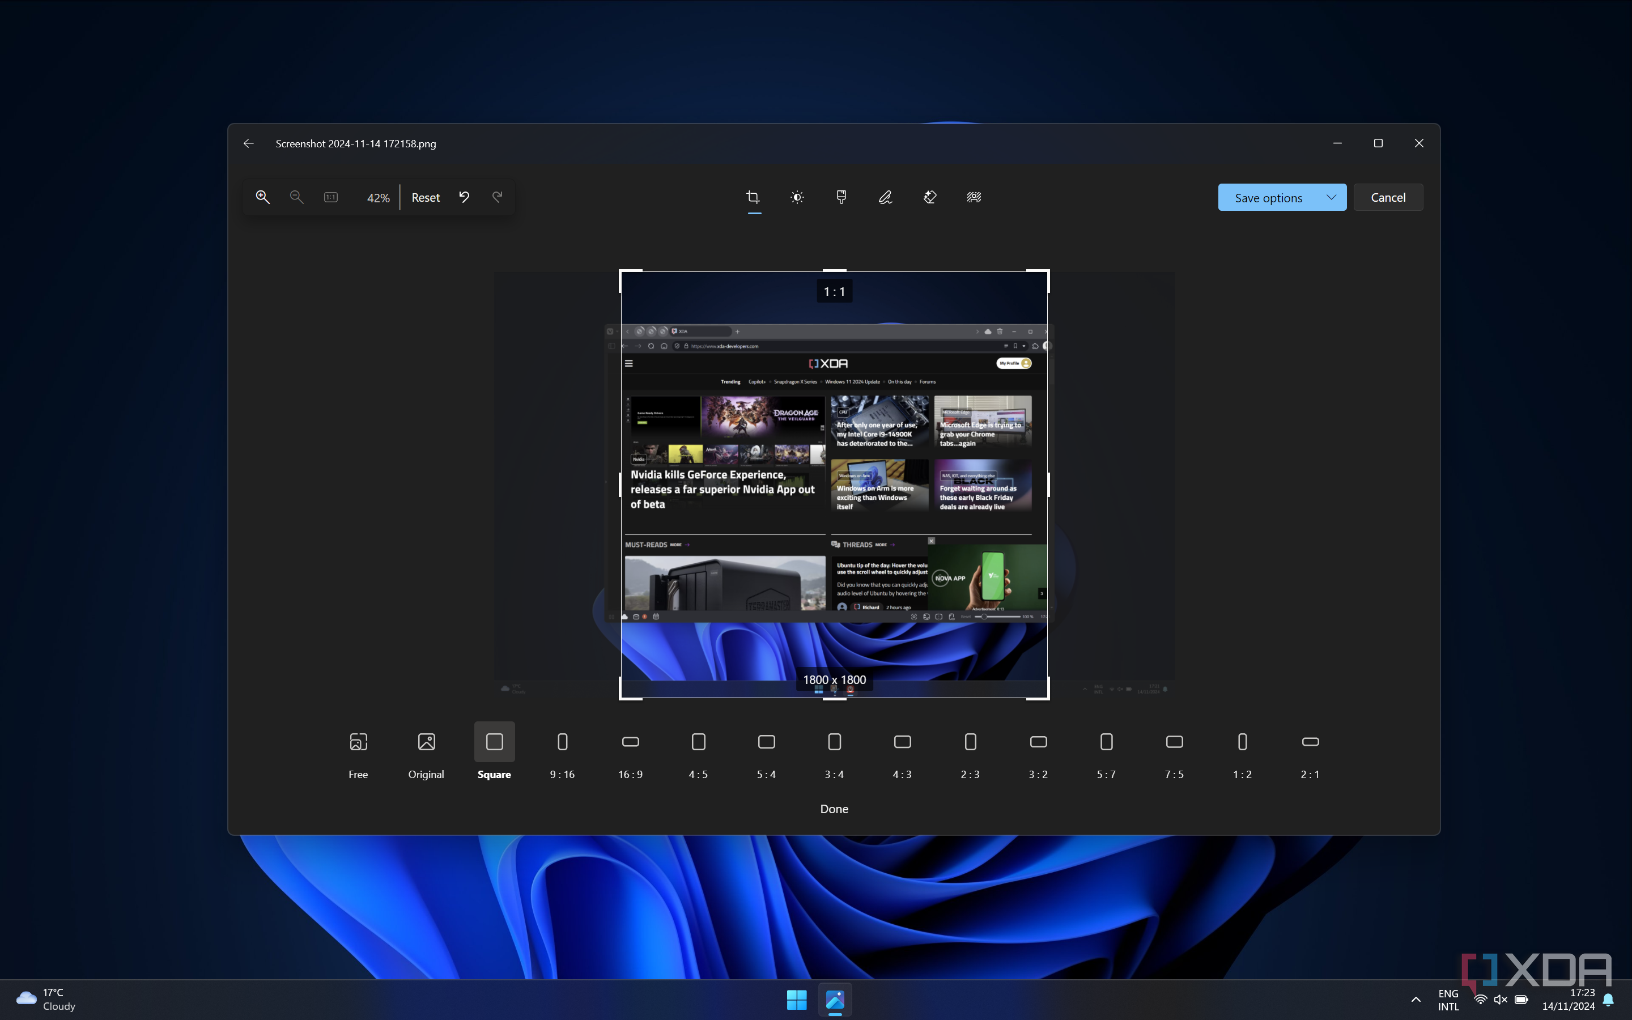This screenshot has width=1632, height=1020.
Task: Cancel the edits
Action: [1388, 198]
